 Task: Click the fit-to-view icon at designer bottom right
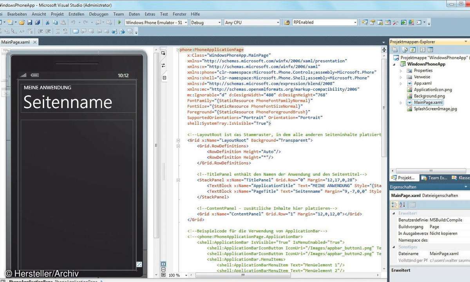click(139, 264)
